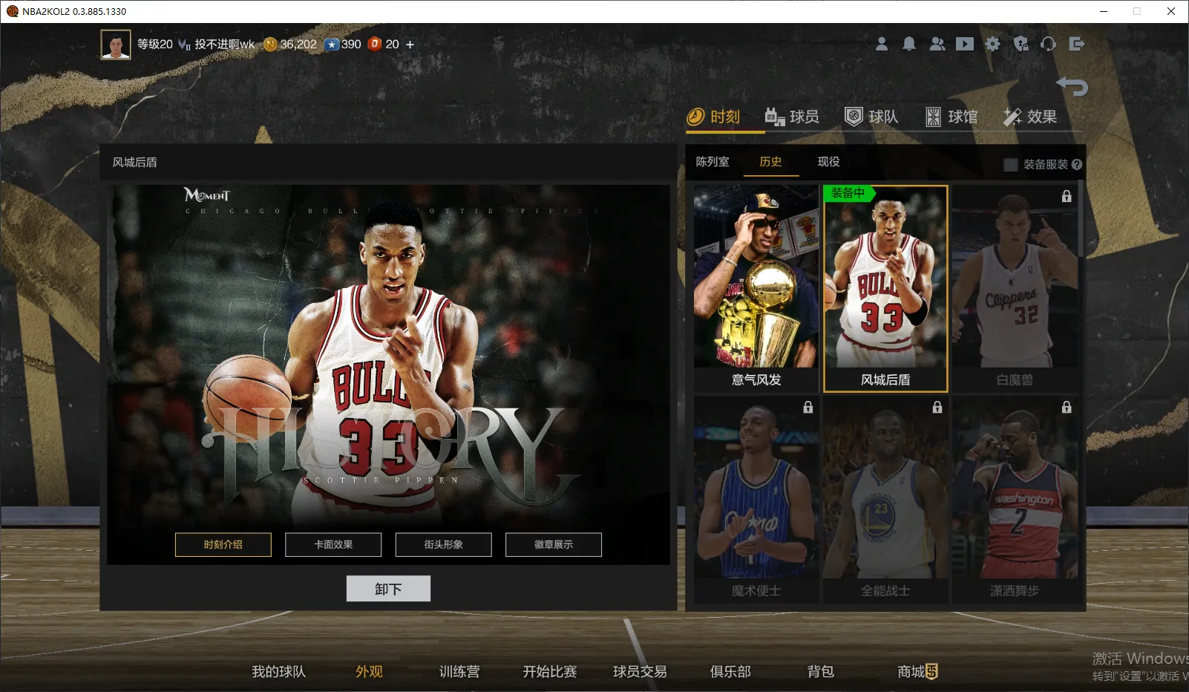Image resolution: width=1189 pixels, height=692 pixels.
Task: Click the lock icon on 魔术便士 card
Action: [x=808, y=407]
